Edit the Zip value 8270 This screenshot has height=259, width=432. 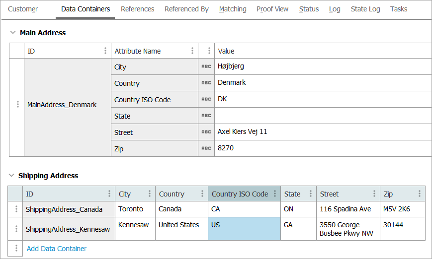(323, 148)
